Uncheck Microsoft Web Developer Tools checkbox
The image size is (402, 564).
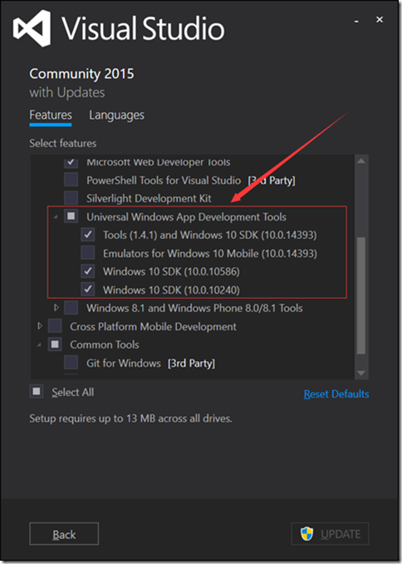[71, 162]
